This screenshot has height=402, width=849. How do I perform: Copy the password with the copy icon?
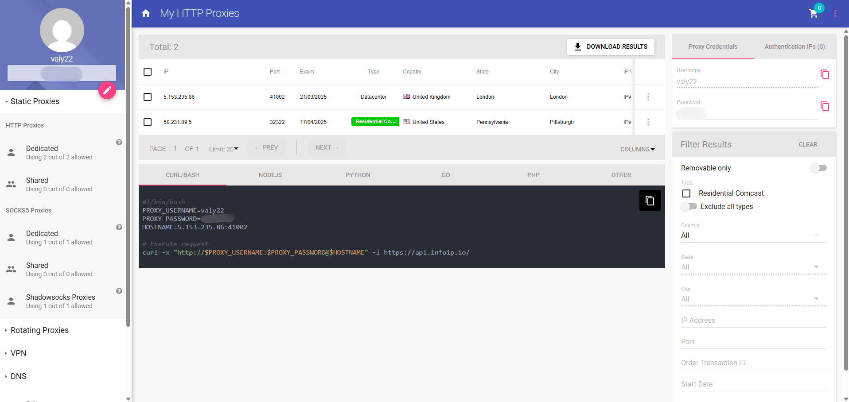(x=825, y=106)
